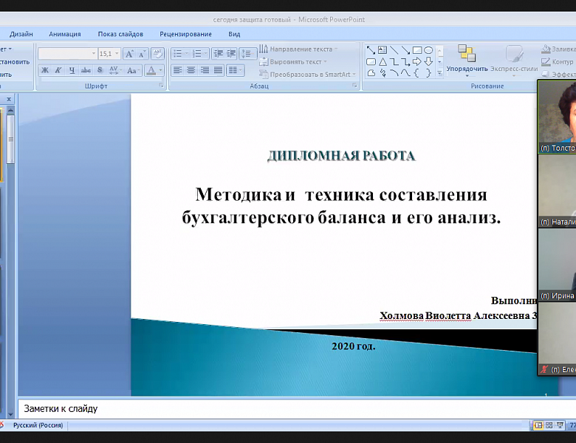Screen dimensions: 576x443
Task: Justify paragraph text
Action: pos(218,70)
